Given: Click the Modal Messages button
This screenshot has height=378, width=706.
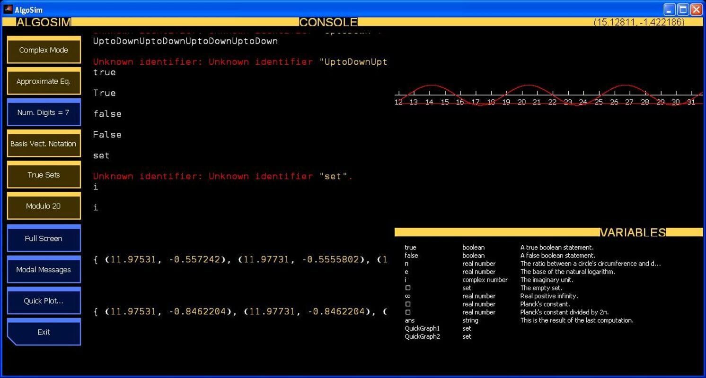Looking at the screenshot, I should point(44,270).
